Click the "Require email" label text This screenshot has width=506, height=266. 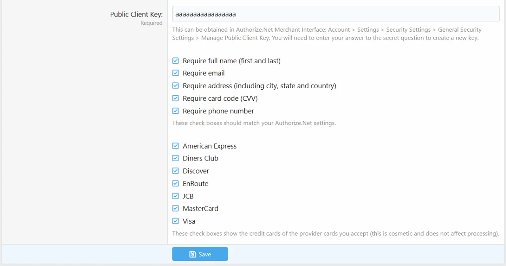204,73
